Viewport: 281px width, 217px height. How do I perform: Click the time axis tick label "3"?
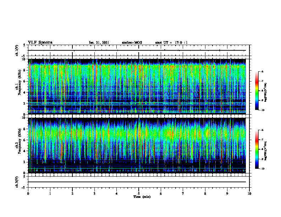pos(94,194)
